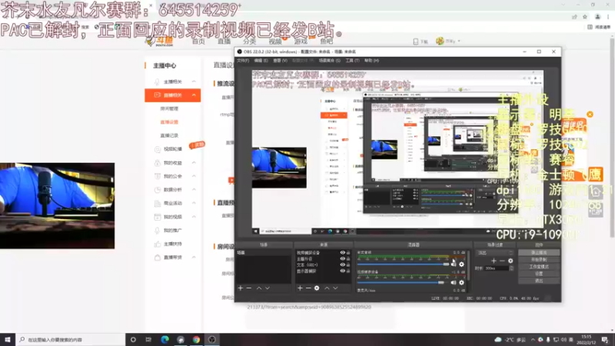Move the selected source down
Image resolution: width=615 pixels, height=346 pixels.
pyautogui.click(x=335, y=288)
